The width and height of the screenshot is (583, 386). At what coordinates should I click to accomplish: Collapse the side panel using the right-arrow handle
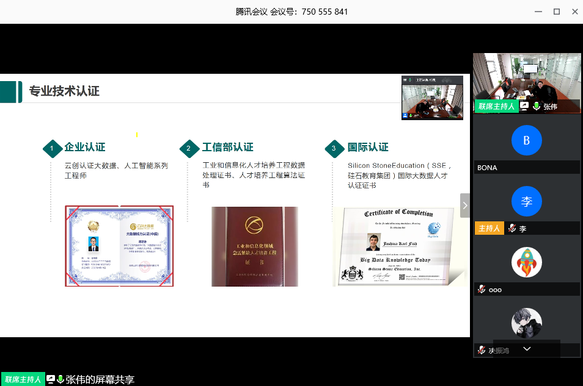tap(464, 206)
